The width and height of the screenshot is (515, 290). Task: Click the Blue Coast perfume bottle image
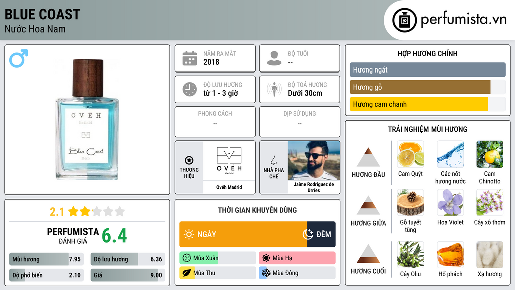[x=87, y=120]
